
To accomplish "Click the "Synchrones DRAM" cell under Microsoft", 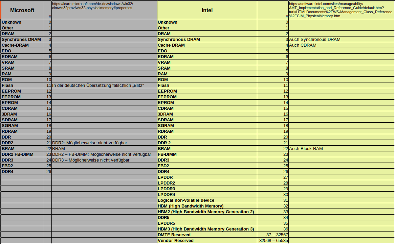I will pos(21,40).
